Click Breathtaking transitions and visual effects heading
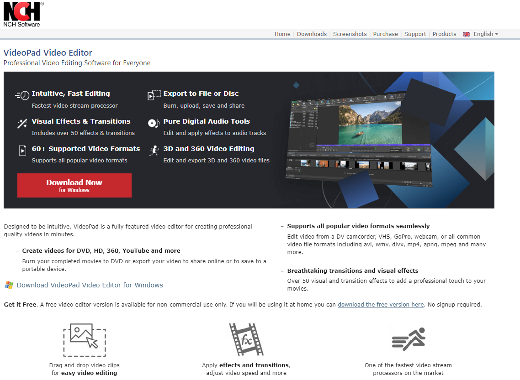This screenshot has width=520, height=380. [353, 271]
